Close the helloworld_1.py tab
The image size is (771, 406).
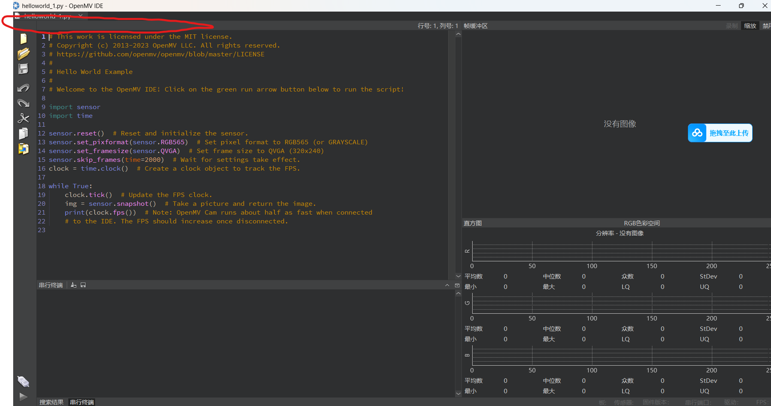tap(81, 16)
